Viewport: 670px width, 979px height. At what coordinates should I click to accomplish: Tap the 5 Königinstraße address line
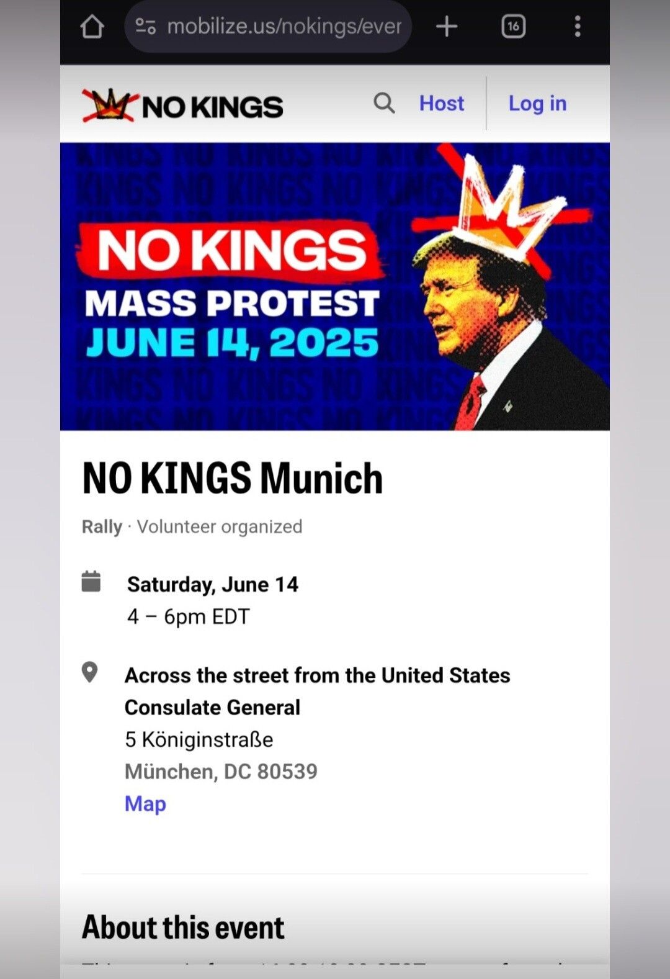(x=199, y=739)
